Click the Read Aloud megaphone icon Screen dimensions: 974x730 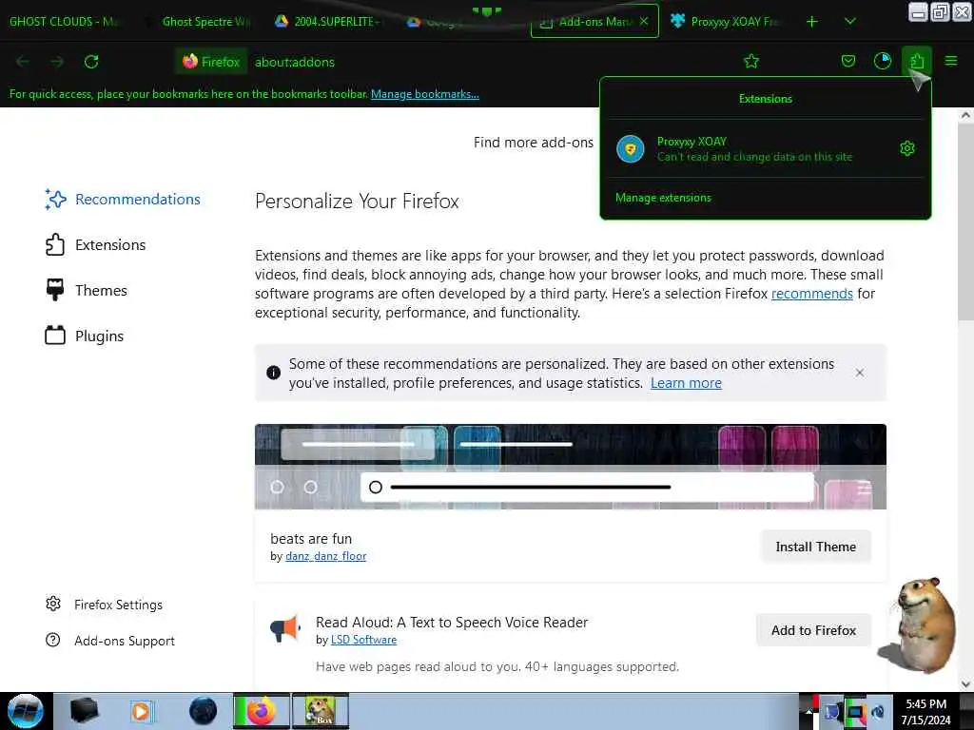pos(285,629)
